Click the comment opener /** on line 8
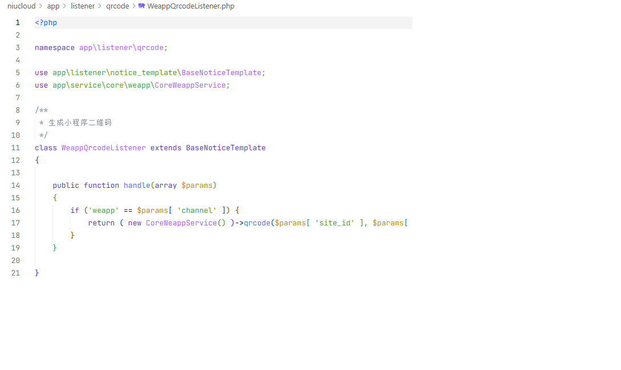Image resolution: width=621 pixels, height=370 pixels. [42, 110]
